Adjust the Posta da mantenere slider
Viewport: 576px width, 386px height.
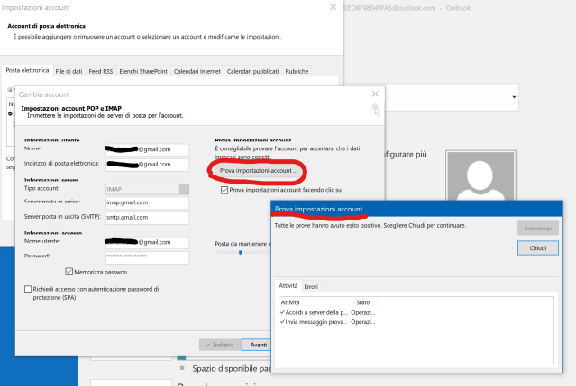coord(240,253)
